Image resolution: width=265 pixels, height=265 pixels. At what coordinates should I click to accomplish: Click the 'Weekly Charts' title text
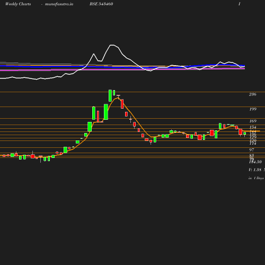pos(18,4)
